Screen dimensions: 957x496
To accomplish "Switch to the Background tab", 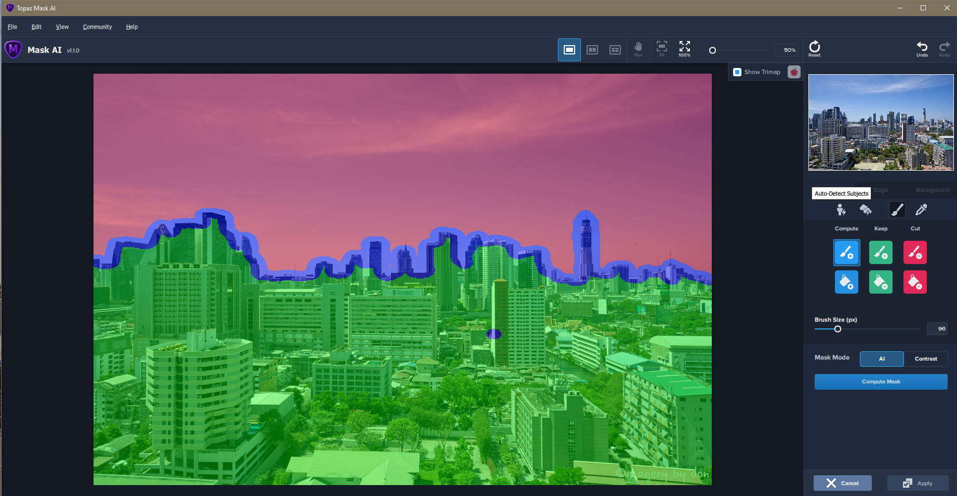I will tap(933, 190).
